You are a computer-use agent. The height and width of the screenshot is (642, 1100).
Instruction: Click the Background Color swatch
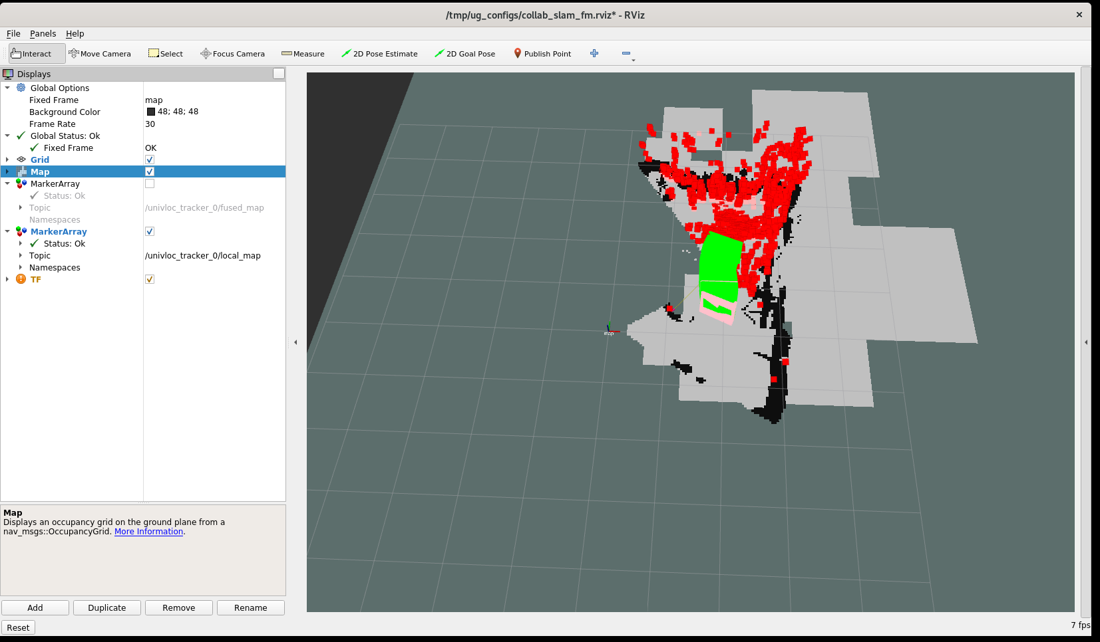click(x=151, y=112)
